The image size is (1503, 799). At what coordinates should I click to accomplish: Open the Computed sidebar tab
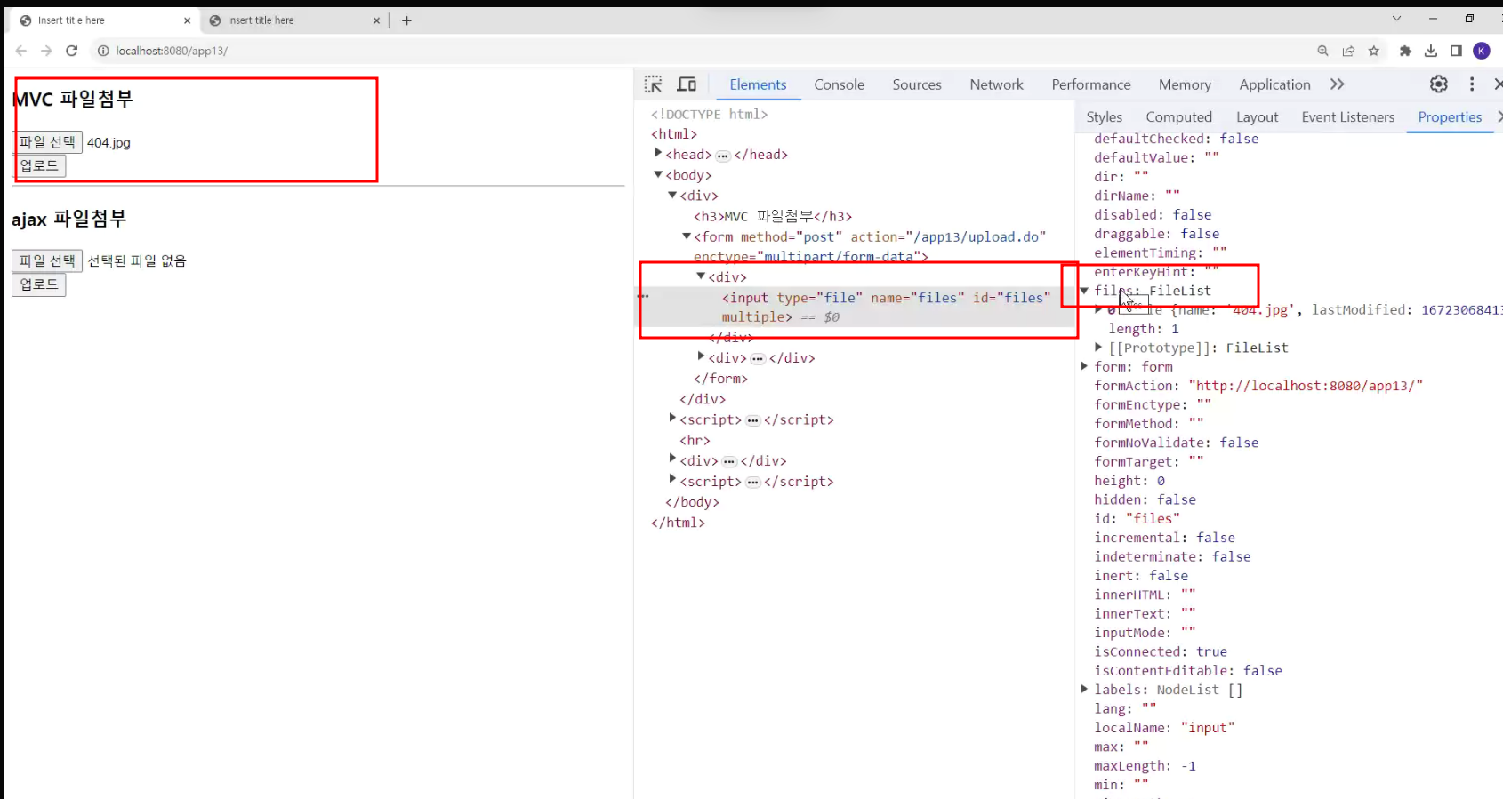[1178, 117]
